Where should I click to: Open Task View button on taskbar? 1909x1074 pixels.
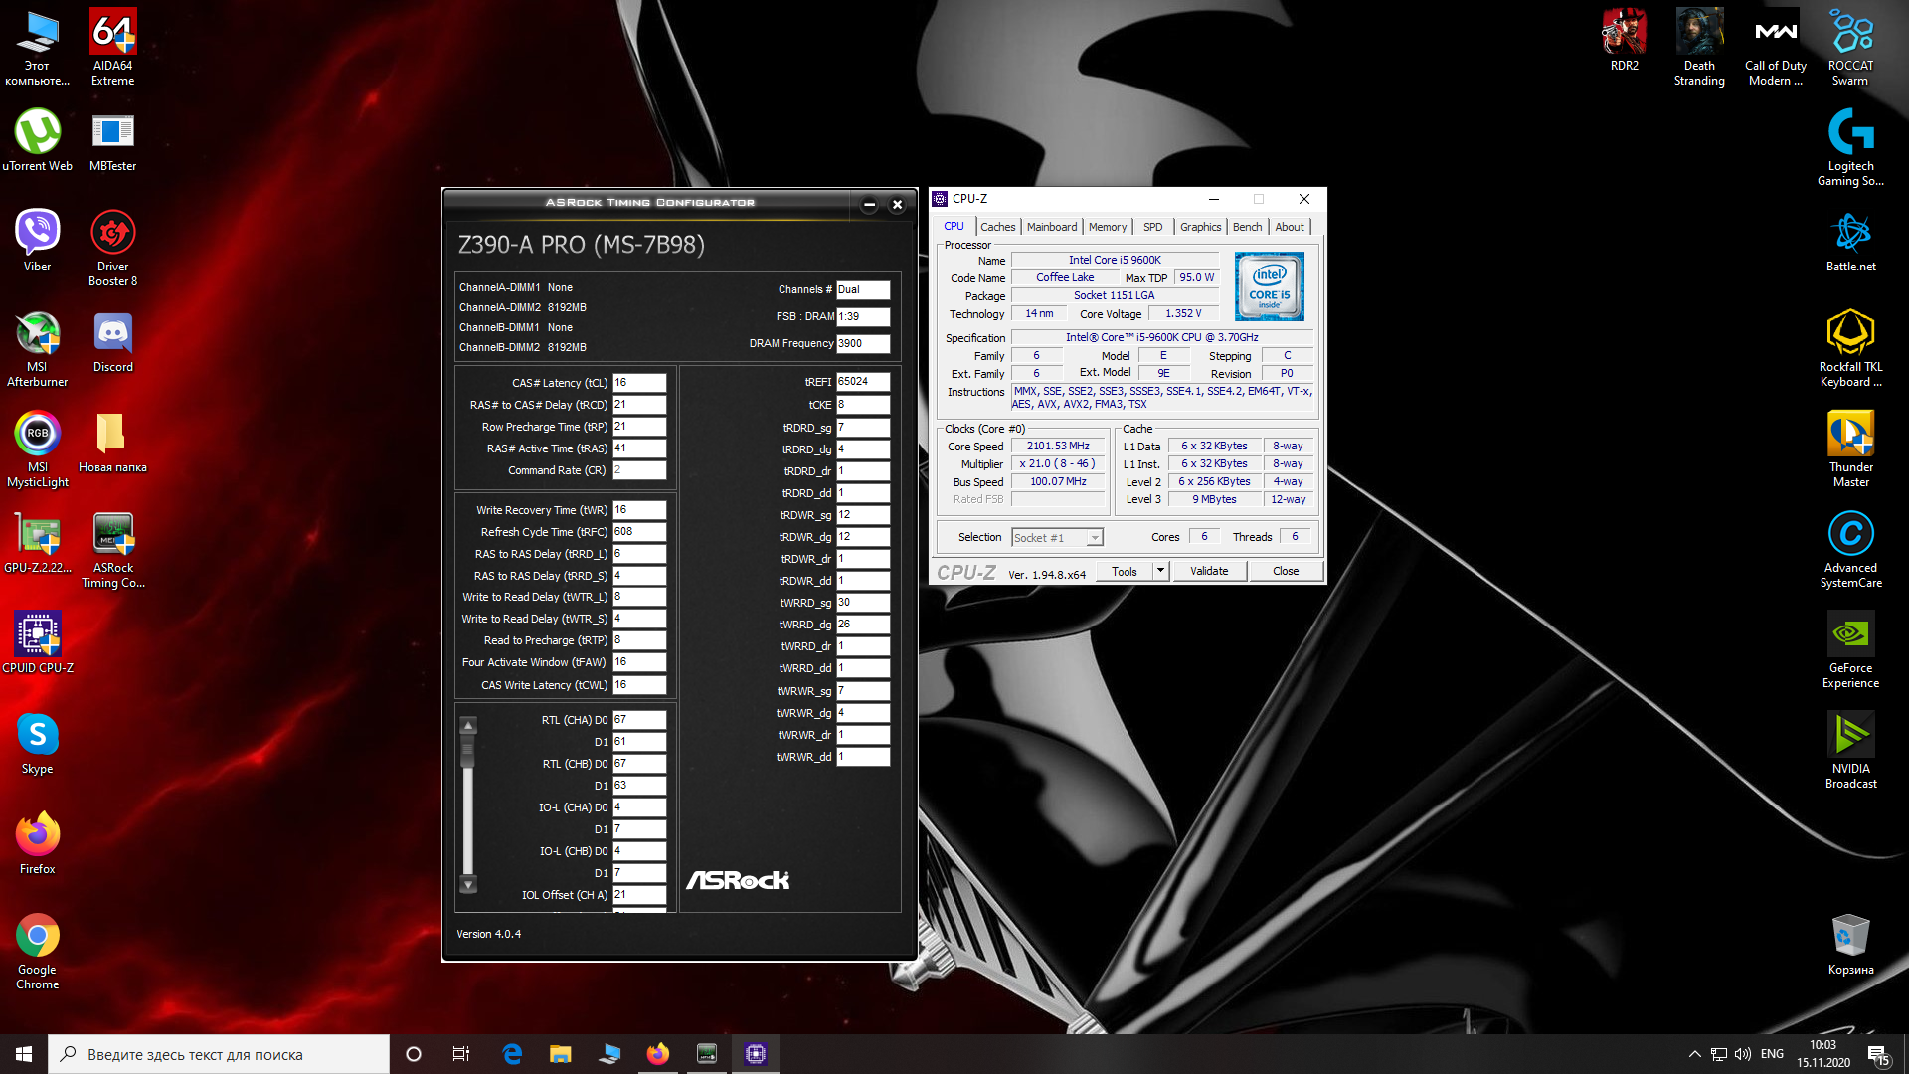(x=461, y=1054)
